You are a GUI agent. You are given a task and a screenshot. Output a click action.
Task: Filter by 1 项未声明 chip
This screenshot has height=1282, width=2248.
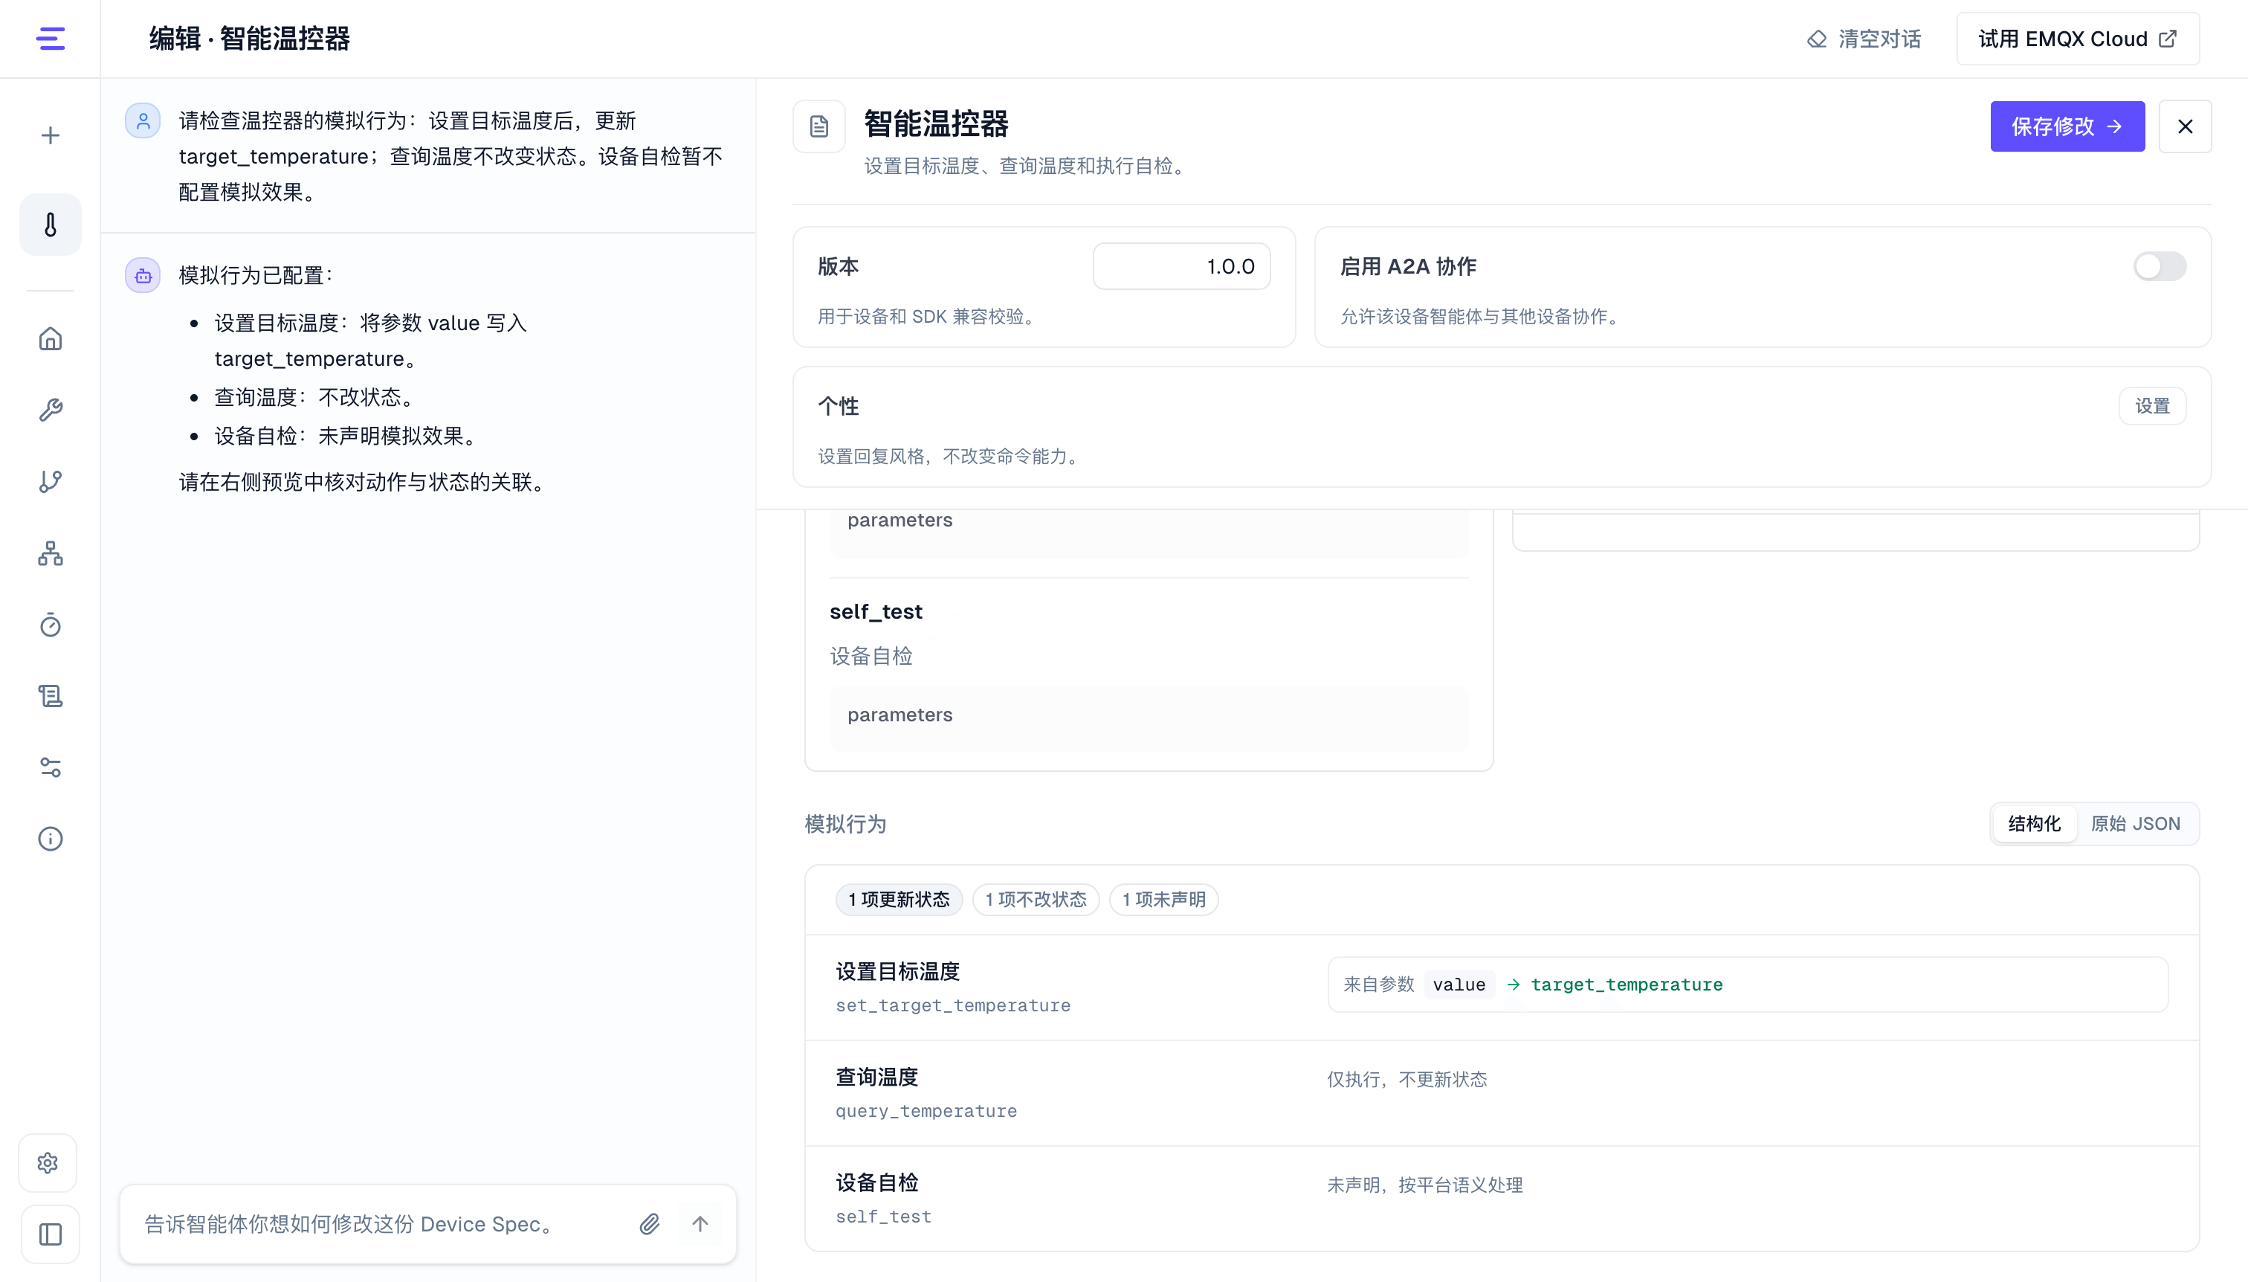(x=1163, y=899)
